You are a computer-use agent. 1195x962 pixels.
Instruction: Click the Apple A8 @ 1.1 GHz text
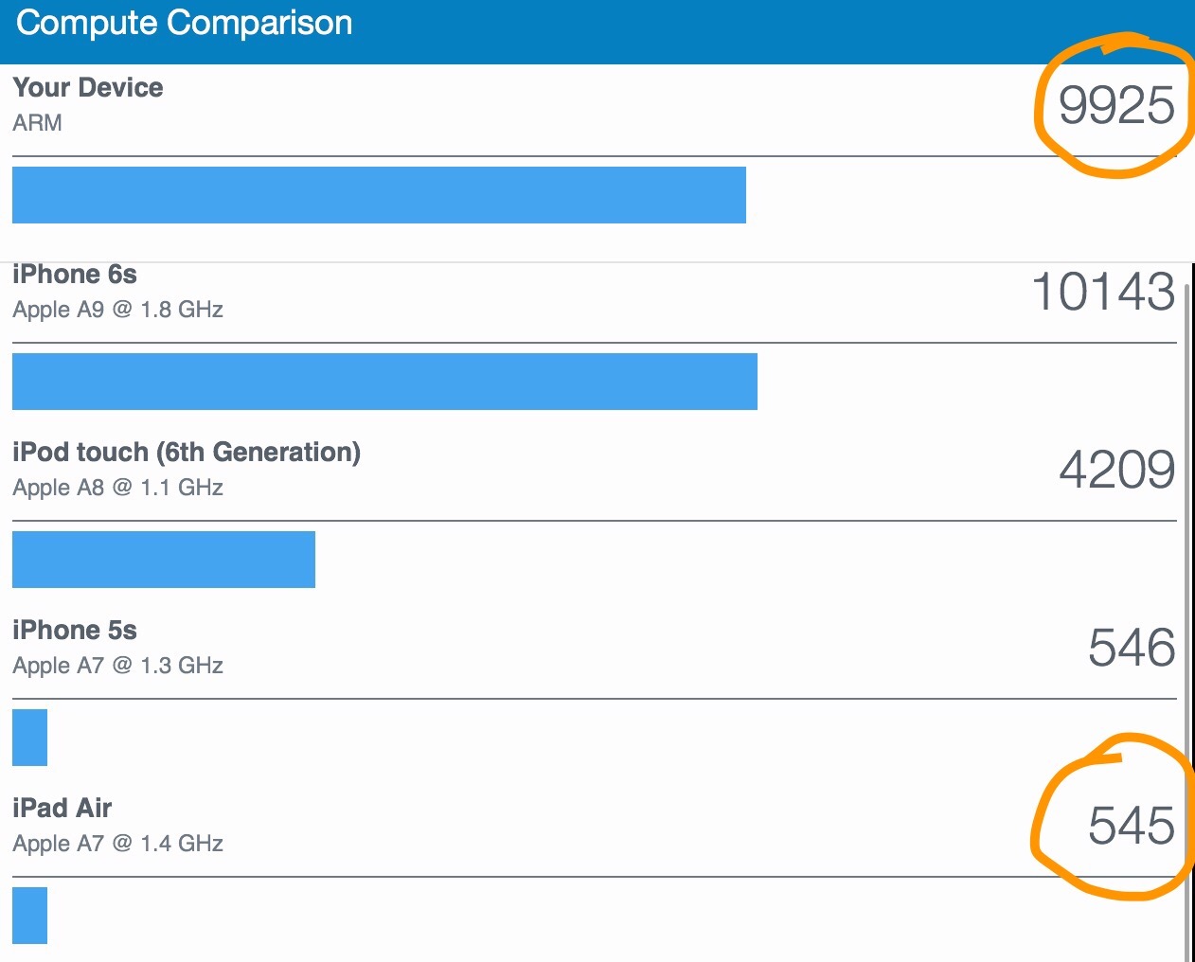118,488
